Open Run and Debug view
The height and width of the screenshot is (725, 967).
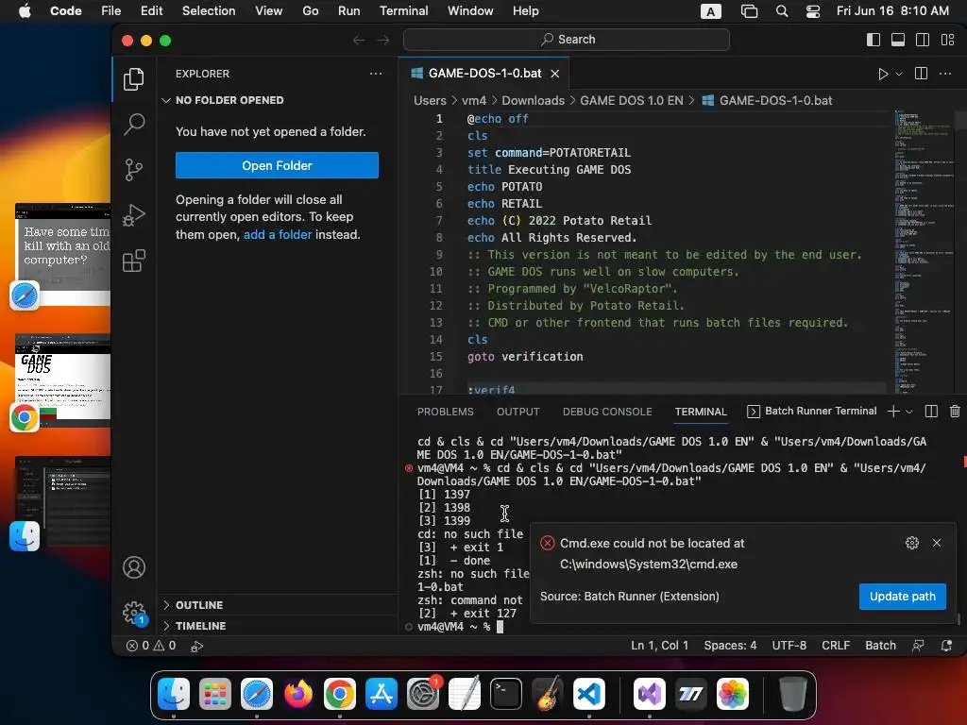pos(134,215)
